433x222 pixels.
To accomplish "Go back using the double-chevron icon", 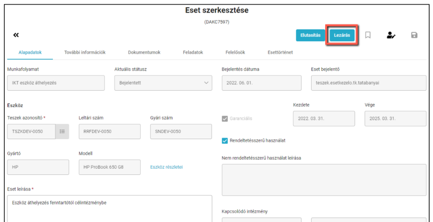I will 16,35.
